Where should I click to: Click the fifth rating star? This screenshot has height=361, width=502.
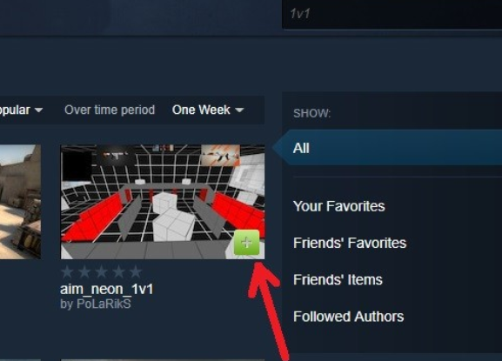[136, 272]
